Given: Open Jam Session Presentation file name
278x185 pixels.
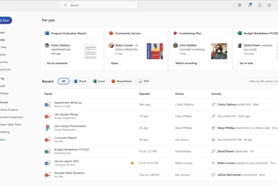Looking at the screenshot, I should point(70,126).
